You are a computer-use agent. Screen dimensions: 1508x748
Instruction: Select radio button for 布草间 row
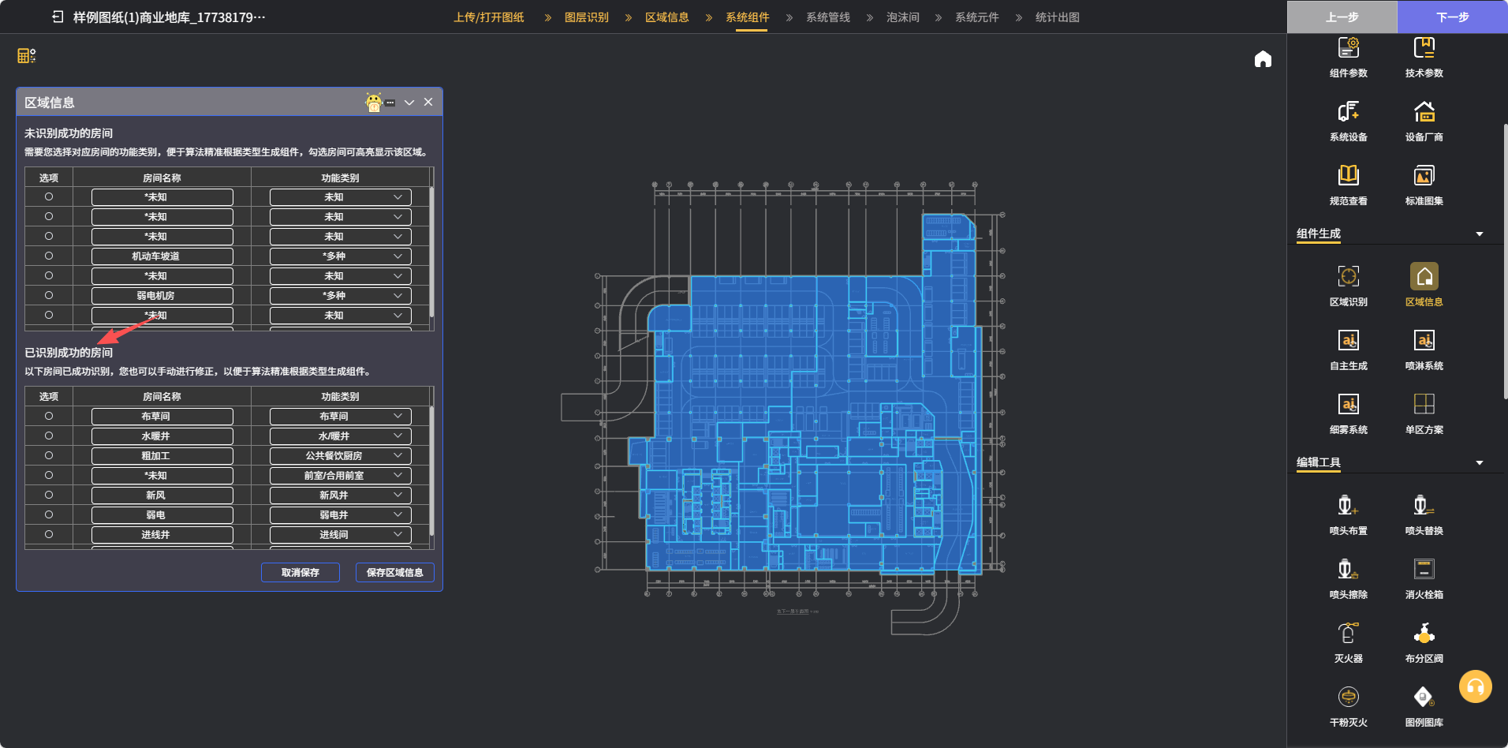click(49, 416)
